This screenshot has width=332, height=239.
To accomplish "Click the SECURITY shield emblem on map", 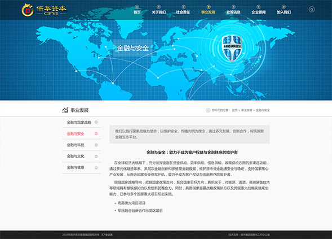I will tap(232, 49).
